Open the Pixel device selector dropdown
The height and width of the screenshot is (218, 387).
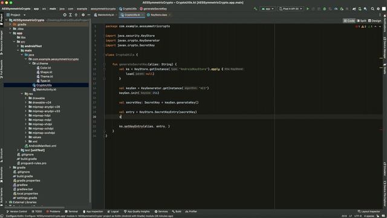click(x=290, y=8)
